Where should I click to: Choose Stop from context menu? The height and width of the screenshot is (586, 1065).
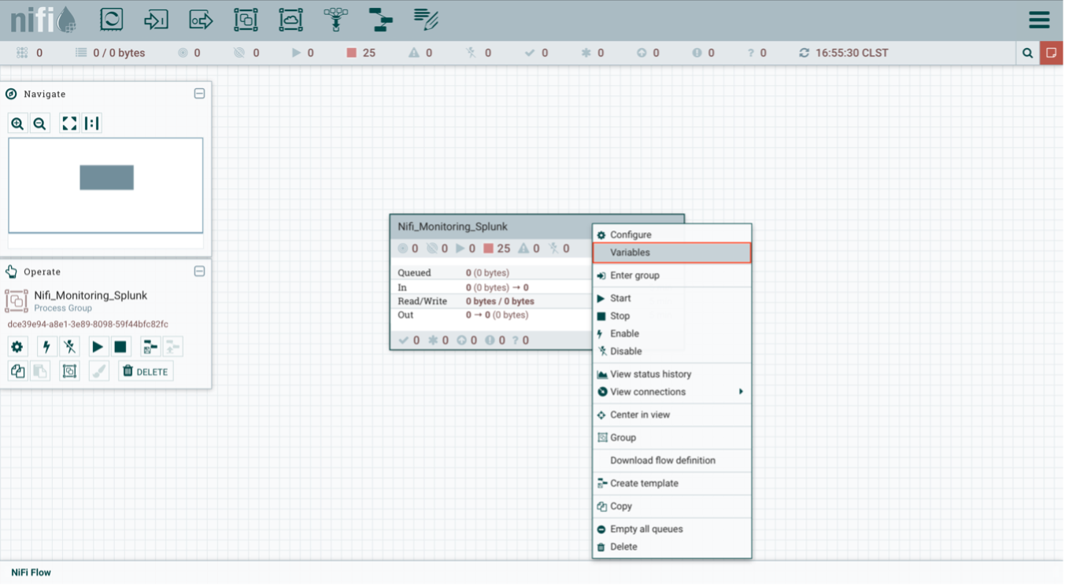(671, 315)
